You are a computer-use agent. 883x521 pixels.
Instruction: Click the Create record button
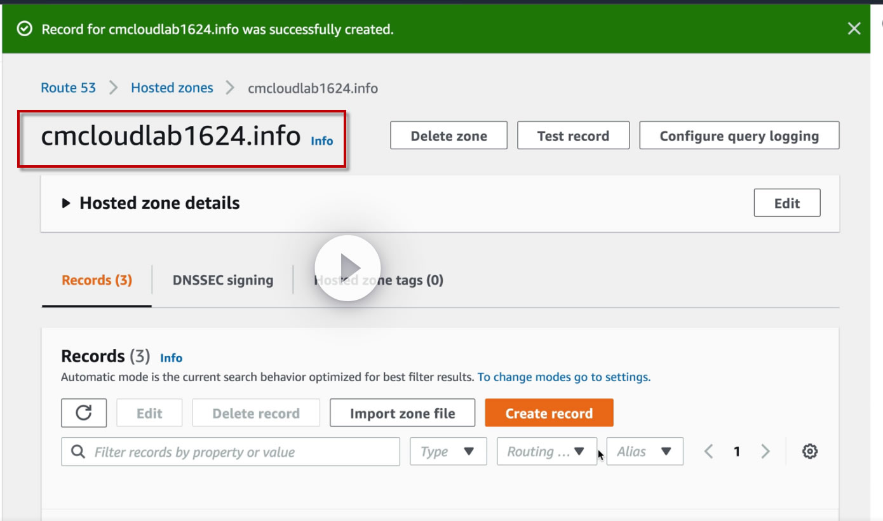pos(549,413)
